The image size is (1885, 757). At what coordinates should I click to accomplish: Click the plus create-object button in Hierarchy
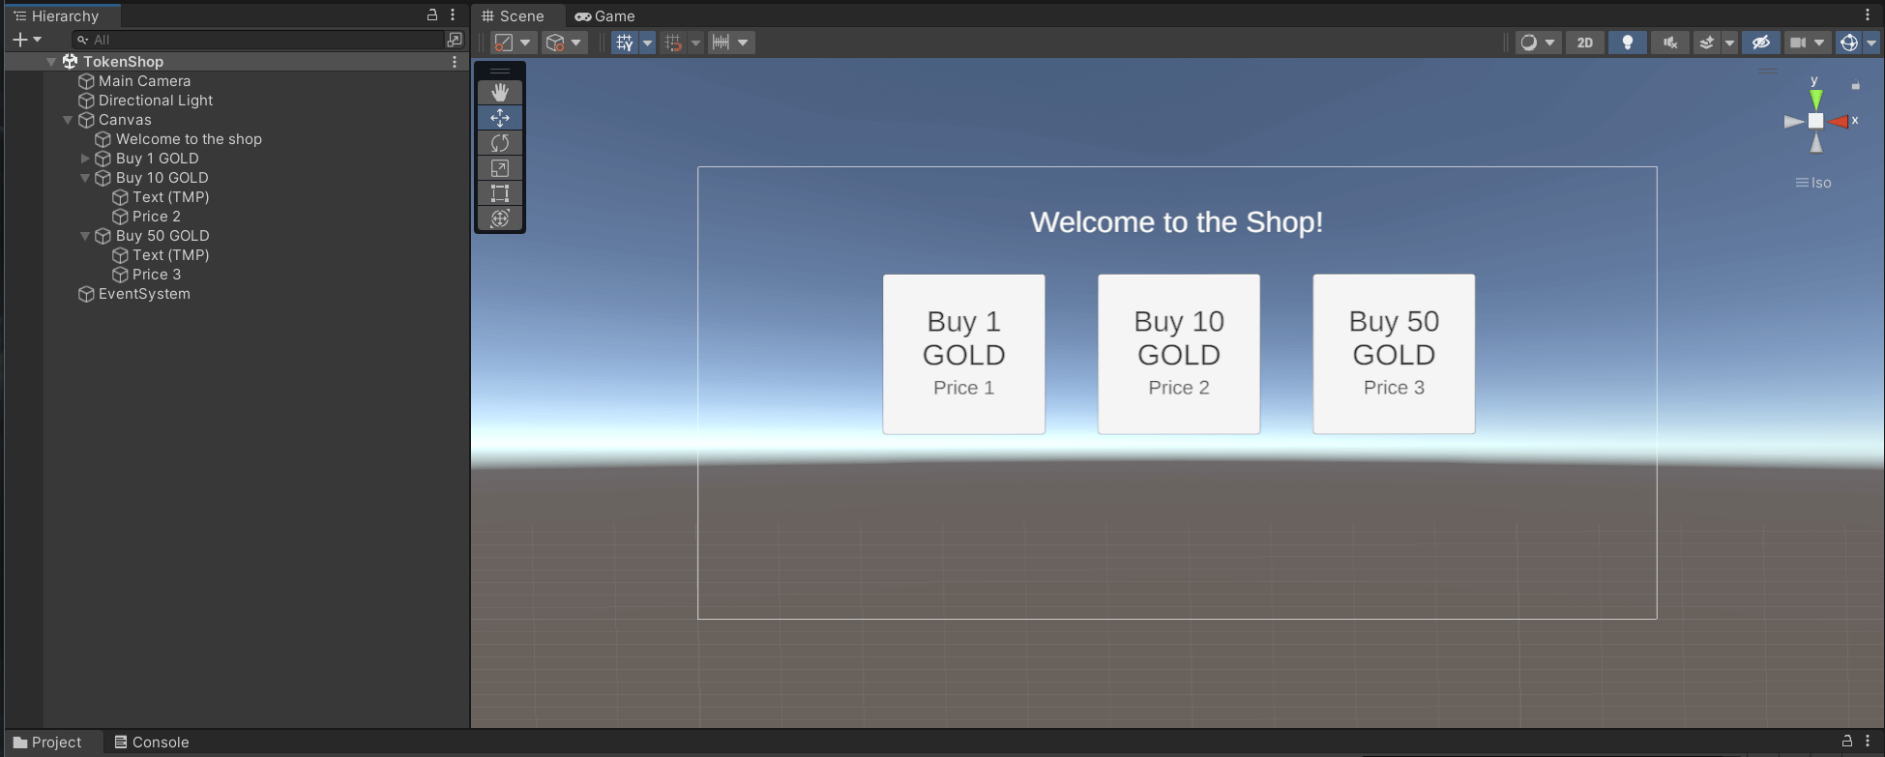pyautogui.click(x=19, y=40)
